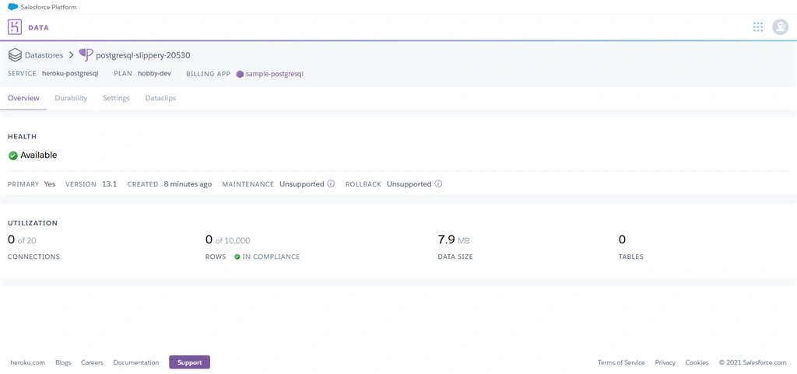Switch to the Durability tab

click(x=71, y=98)
